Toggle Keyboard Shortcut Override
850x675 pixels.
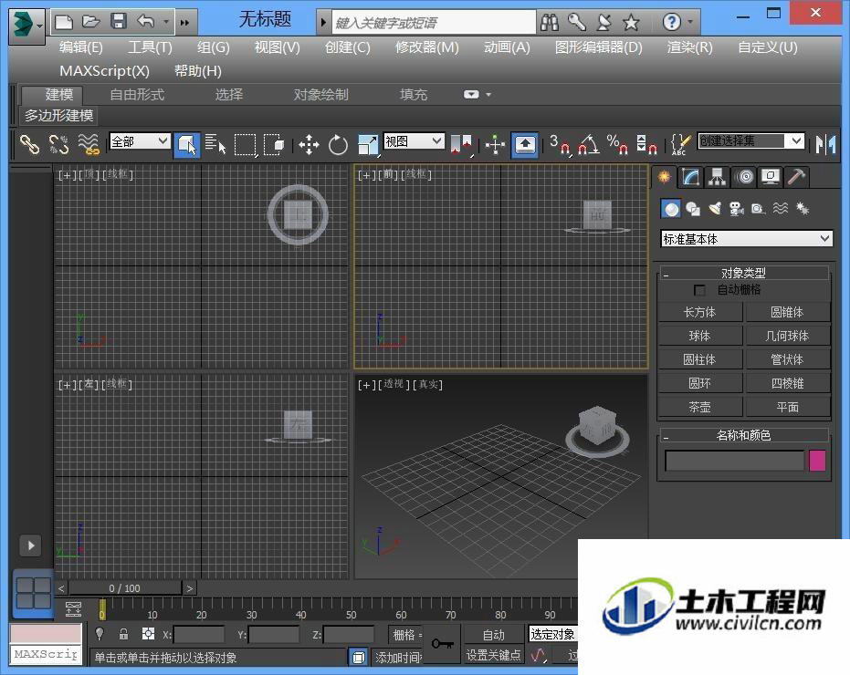(525, 145)
